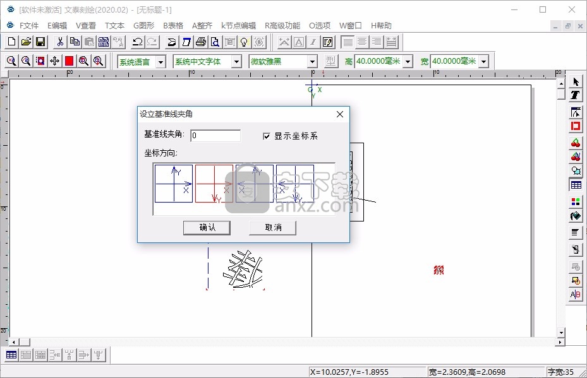Open the O选项 menu

coord(320,25)
